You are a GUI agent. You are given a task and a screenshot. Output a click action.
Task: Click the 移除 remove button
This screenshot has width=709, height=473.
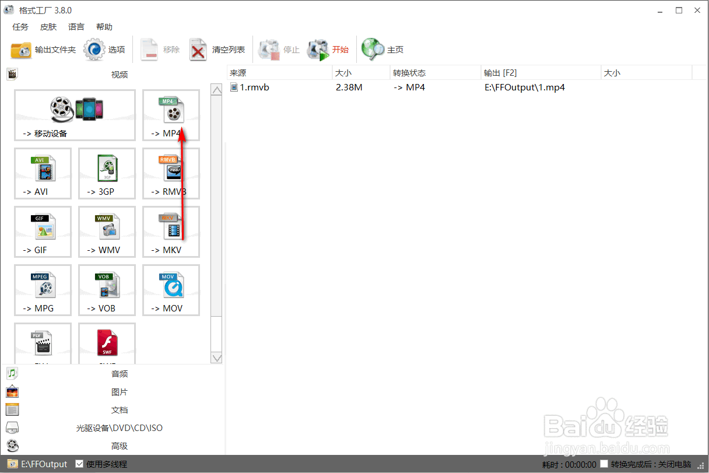click(x=160, y=50)
